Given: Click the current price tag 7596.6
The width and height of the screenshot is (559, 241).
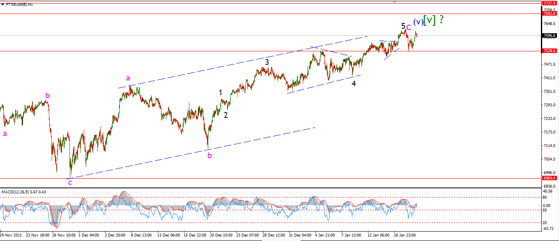Looking at the screenshot, I should coord(550,35).
